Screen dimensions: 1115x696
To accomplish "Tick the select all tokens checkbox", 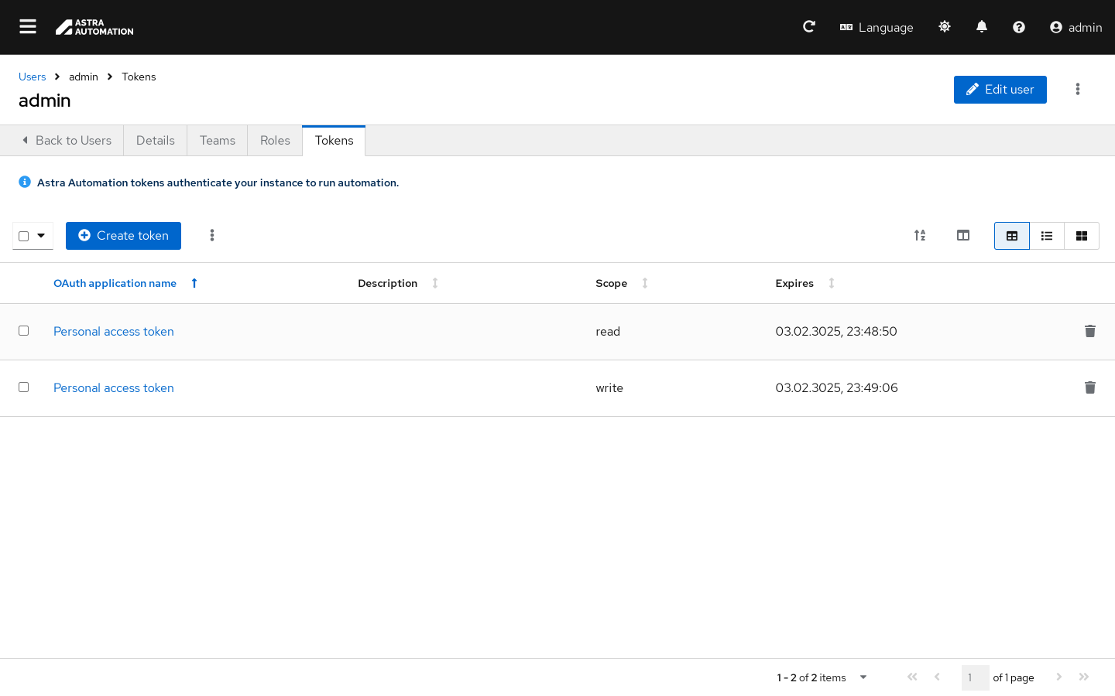I will click(x=24, y=236).
